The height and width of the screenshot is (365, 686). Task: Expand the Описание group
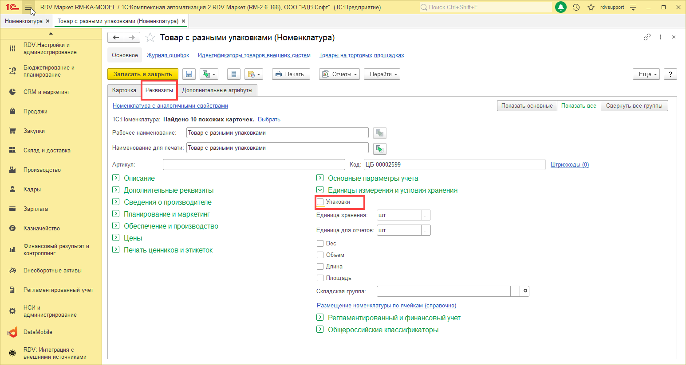(116, 178)
